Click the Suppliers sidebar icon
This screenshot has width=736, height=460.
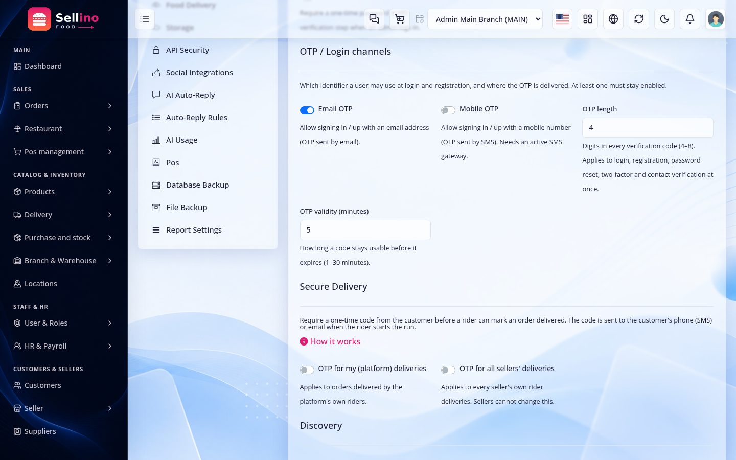pos(17,431)
